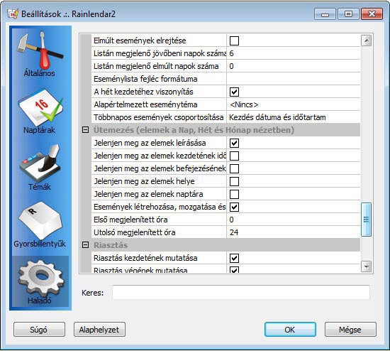Select the Naptárak calendar icon
The width and height of the screenshot is (390, 351).
click(x=40, y=110)
